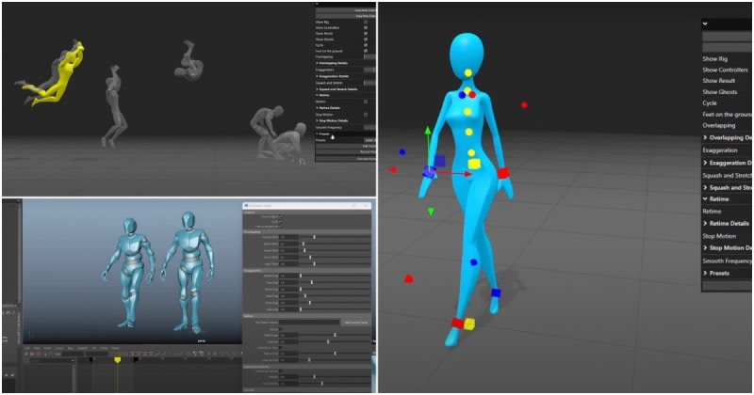Select the red wrist controller cube beside the hip

click(x=502, y=173)
